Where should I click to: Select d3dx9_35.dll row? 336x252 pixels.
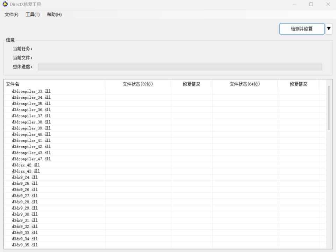point(25,245)
